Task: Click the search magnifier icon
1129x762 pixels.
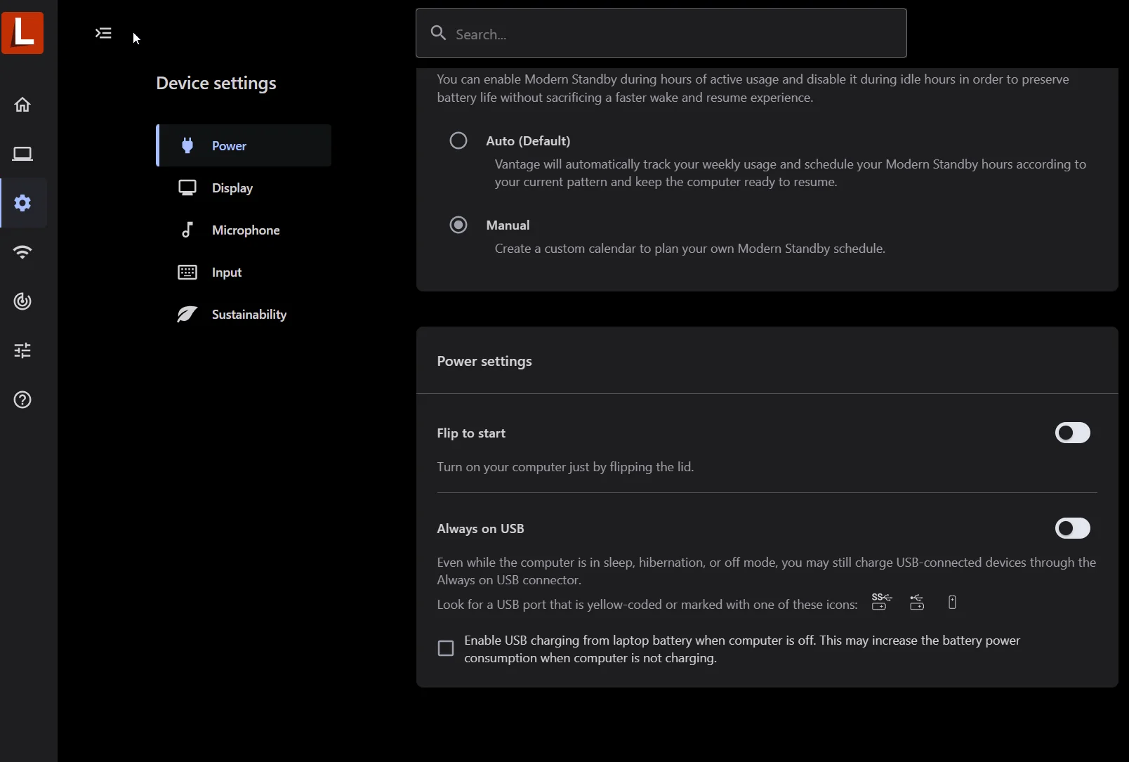Action: click(438, 33)
